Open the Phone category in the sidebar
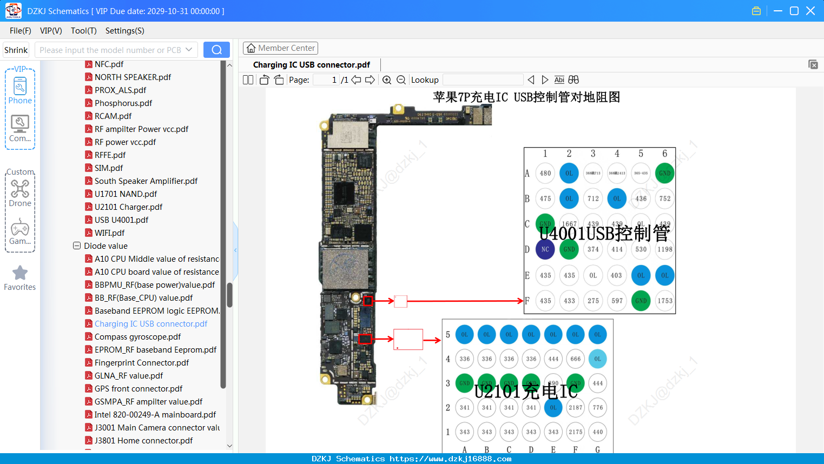 20,90
